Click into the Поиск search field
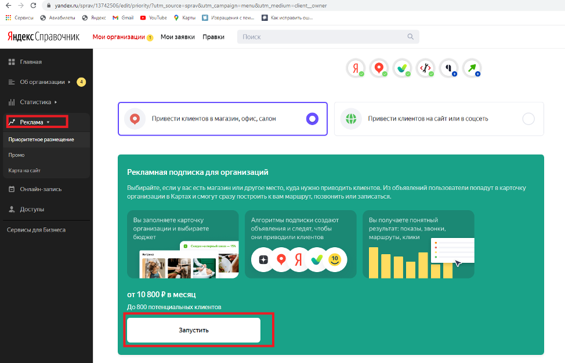565x363 pixels. pyautogui.click(x=328, y=36)
